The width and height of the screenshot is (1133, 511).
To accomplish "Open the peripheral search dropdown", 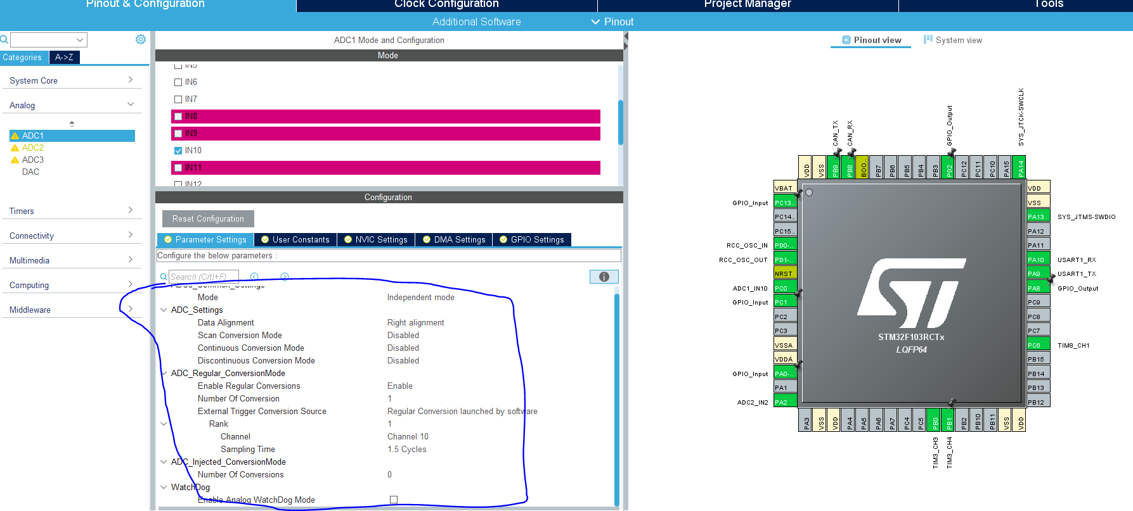I will (x=80, y=39).
